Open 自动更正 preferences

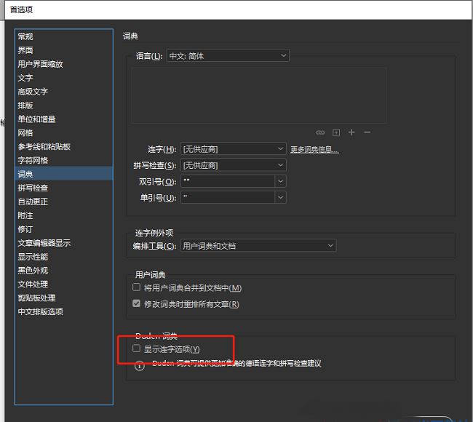tap(64, 202)
